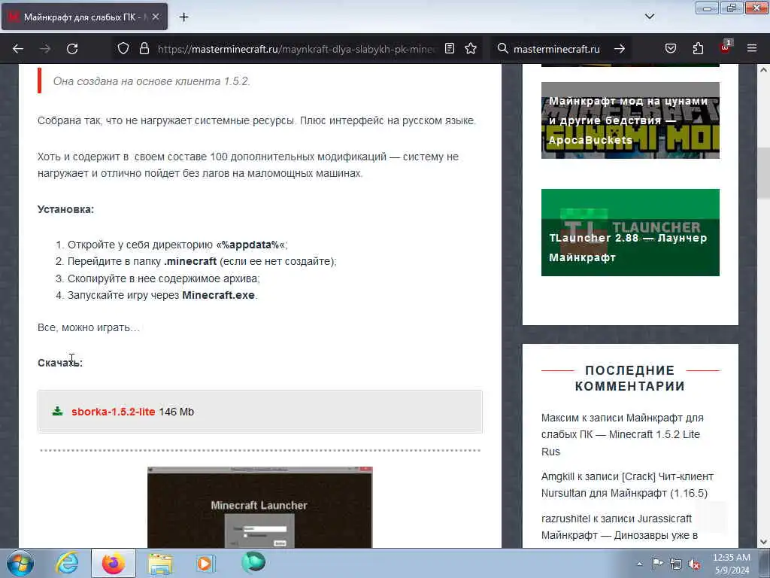
Task: Open tracking protection shield icon
Action: (123, 49)
